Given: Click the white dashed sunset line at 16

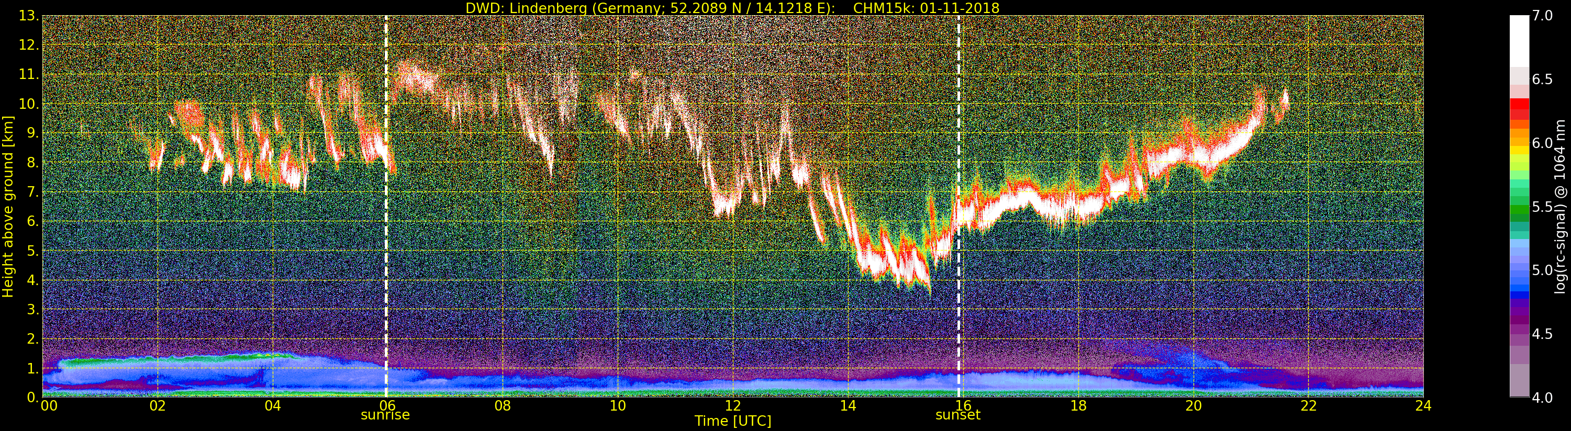Looking at the screenshot, I should [959, 206].
